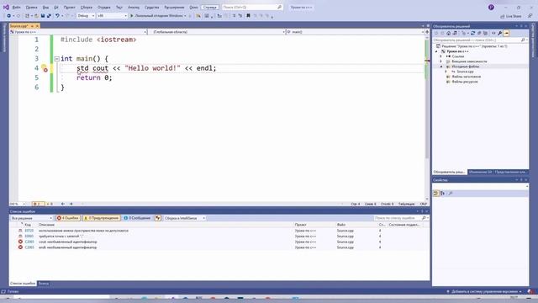Click the Undo toolbar icon

click(57, 16)
